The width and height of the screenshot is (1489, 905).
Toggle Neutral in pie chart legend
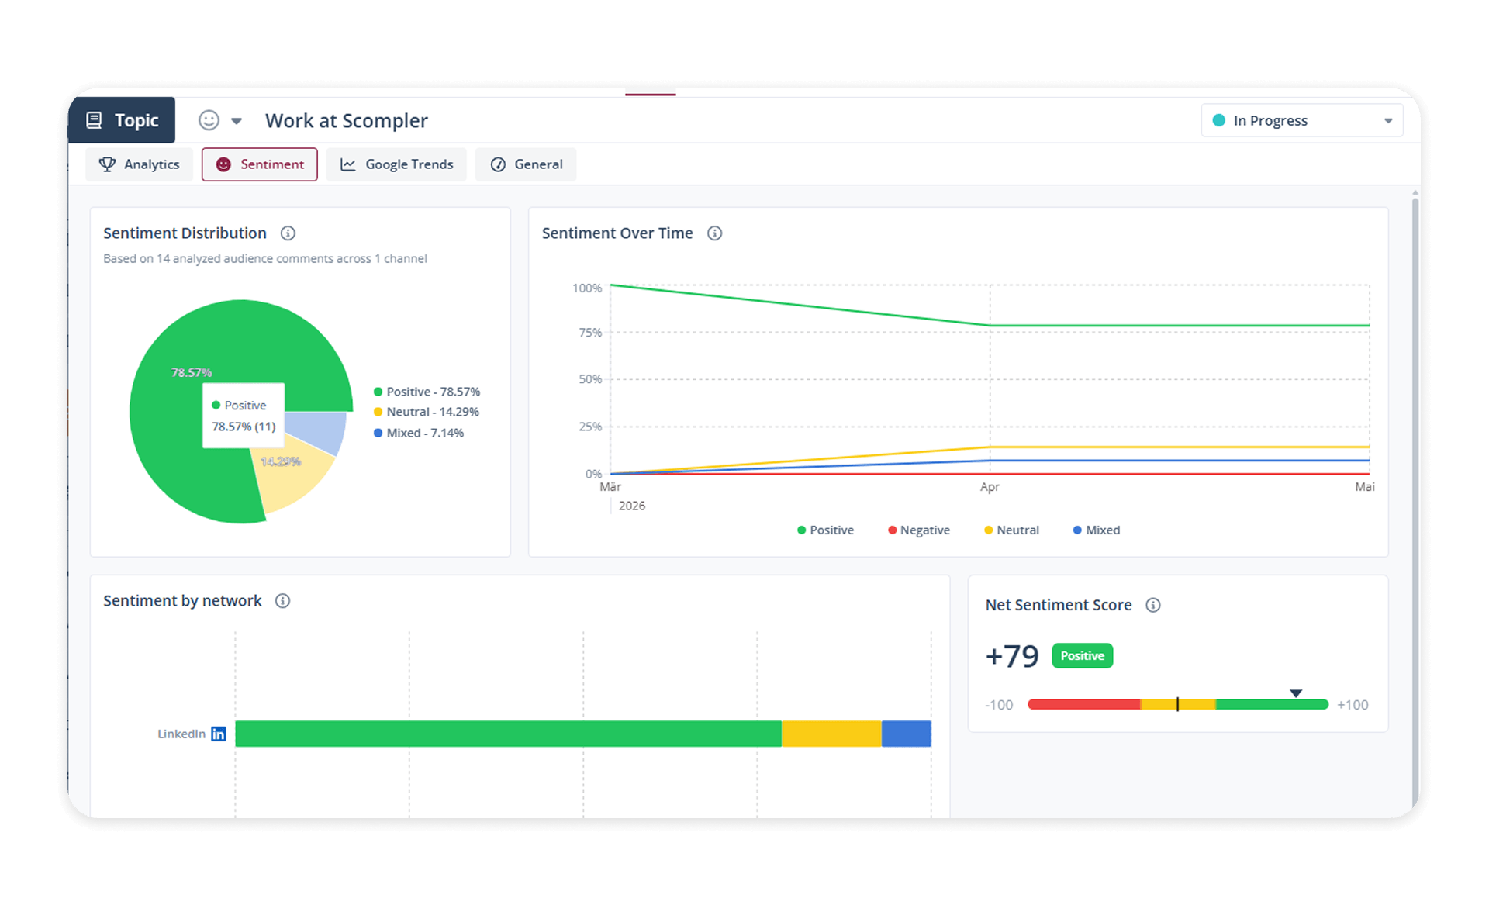[427, 412]
